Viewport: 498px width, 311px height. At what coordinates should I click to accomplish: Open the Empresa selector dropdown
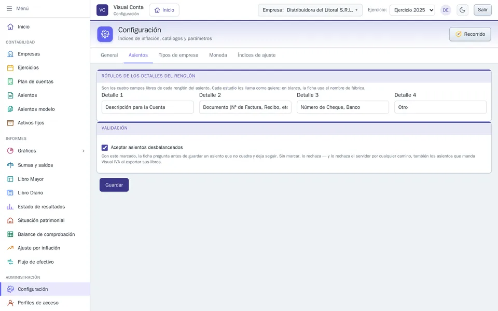[310, 10]
